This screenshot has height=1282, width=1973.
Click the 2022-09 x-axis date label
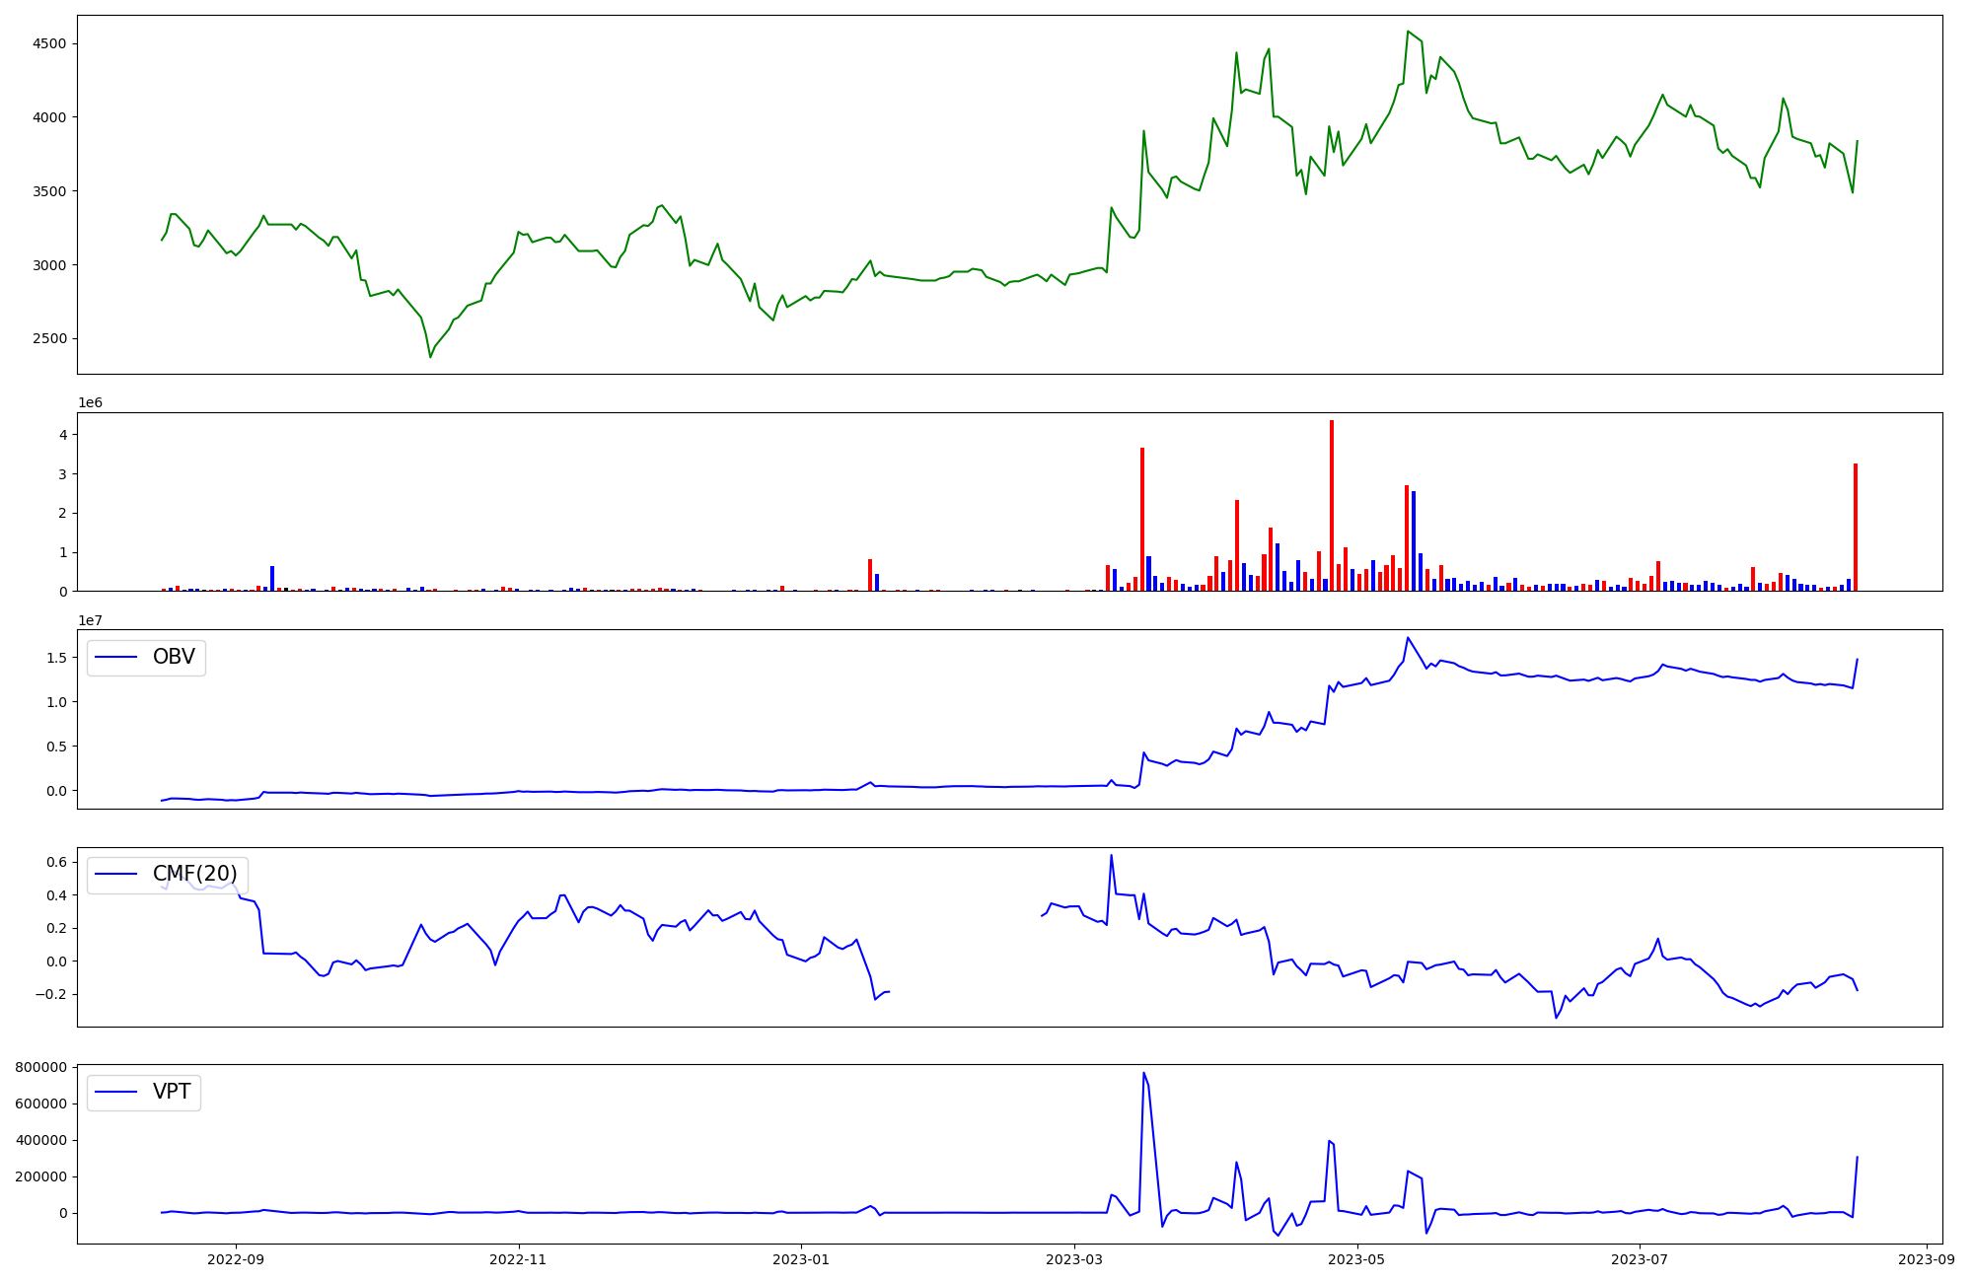coord(236,1259)
